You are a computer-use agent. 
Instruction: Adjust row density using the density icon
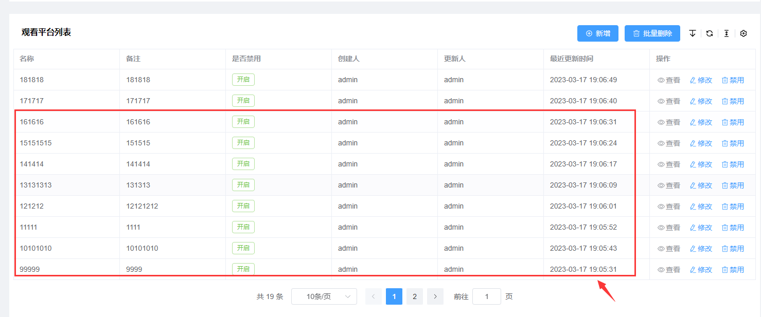tap(726, 33)
